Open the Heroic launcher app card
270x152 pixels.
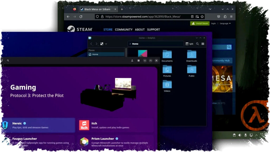[x=38, y=125]
